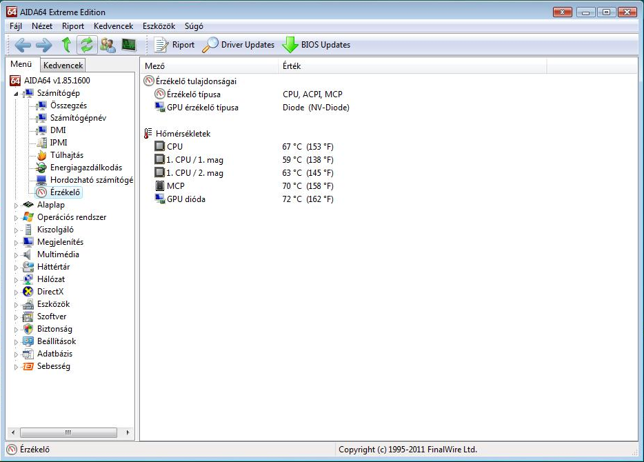Click the Adatbázis icon in tree
Viewport: 644px width, 462px height.
click(28, 354)
